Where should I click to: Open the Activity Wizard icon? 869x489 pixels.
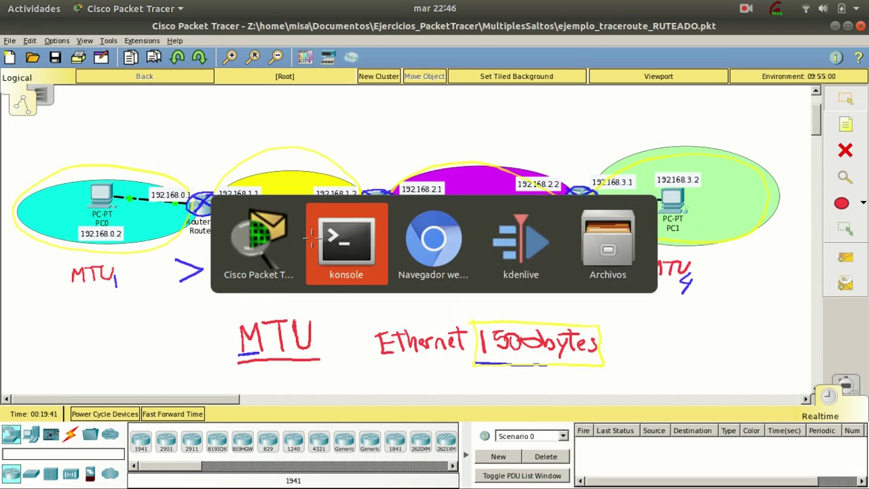pyautogui.click(x=101, y=58)
